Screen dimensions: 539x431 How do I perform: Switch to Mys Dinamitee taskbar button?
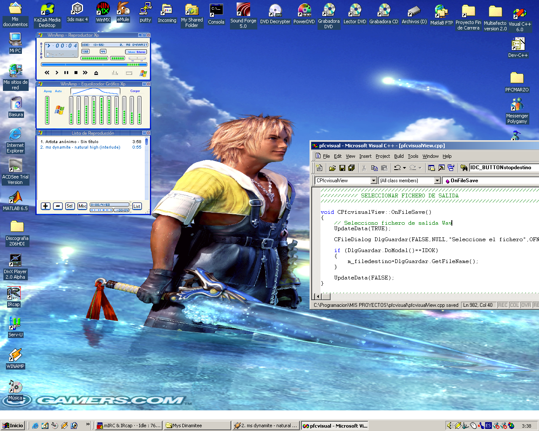197,426
